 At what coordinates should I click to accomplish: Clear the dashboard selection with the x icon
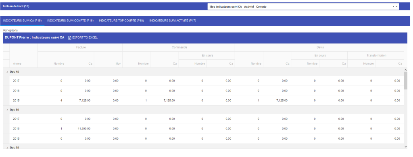point(393,6)
